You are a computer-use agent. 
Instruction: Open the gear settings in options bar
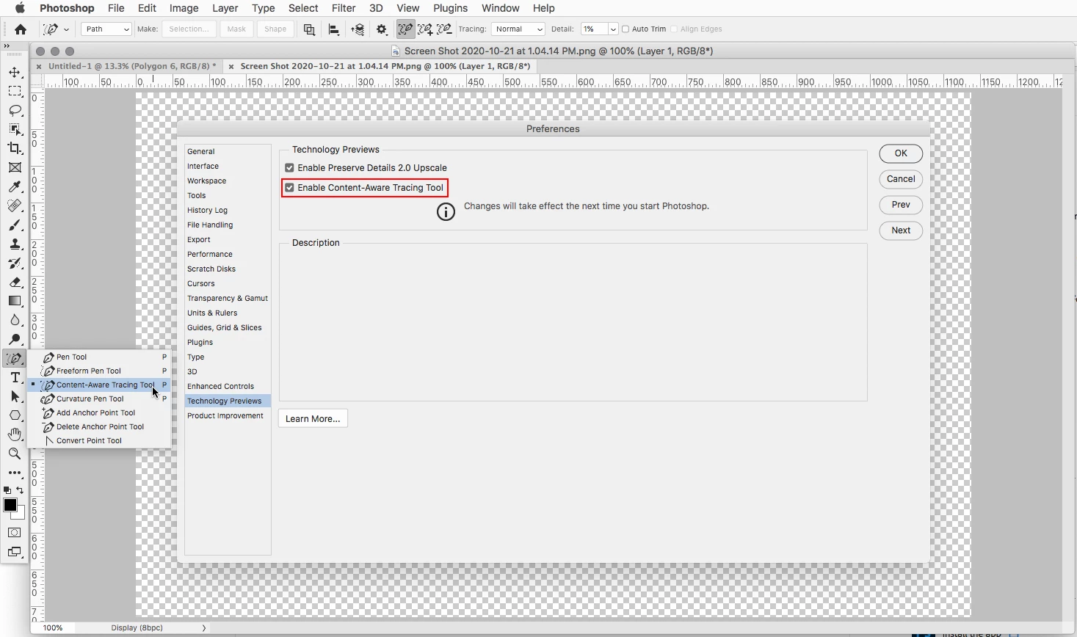(x=382, y=29)
